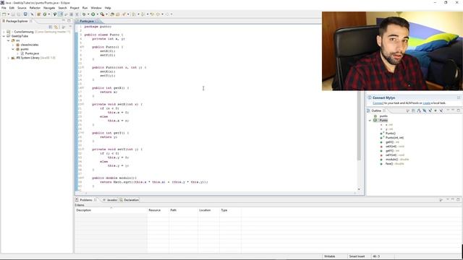Close the Connect Mylyn notice
The image size is (463, 260).
(459, 97)
